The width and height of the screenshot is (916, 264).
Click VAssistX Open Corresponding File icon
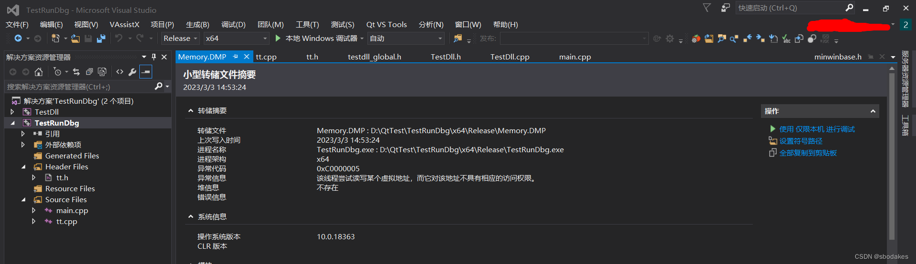[799, 39]
